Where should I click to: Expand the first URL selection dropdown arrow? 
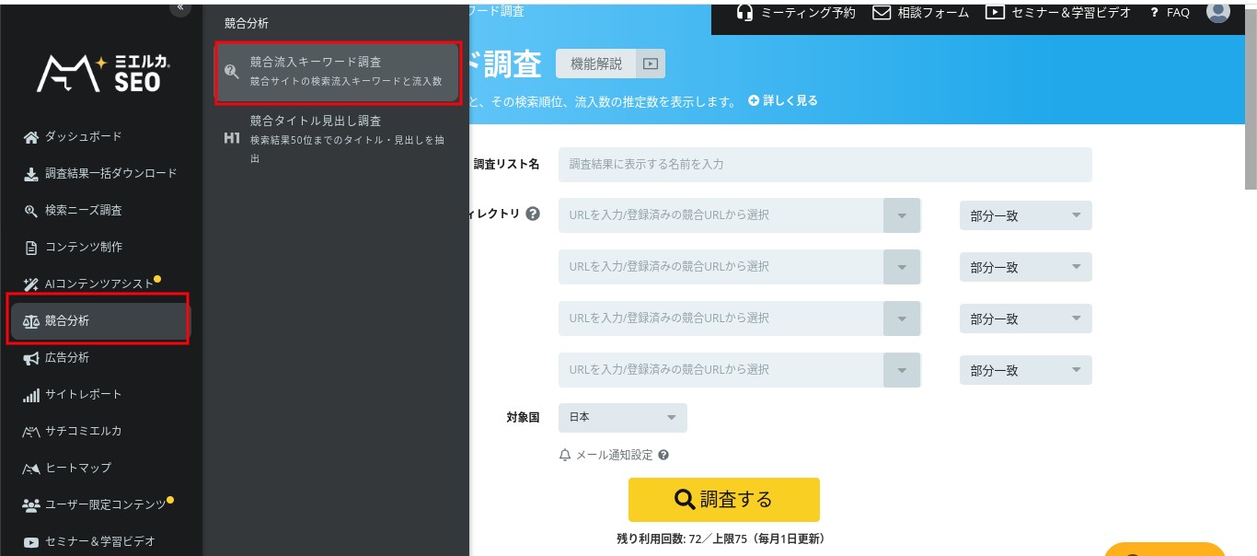tap(902, 215)
